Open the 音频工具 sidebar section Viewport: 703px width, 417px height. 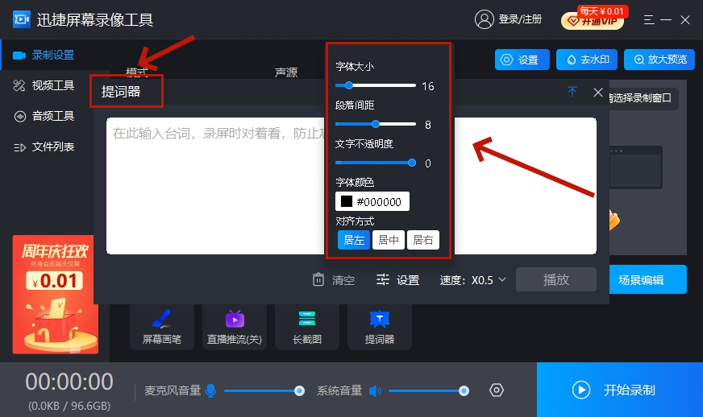[44, 116]
